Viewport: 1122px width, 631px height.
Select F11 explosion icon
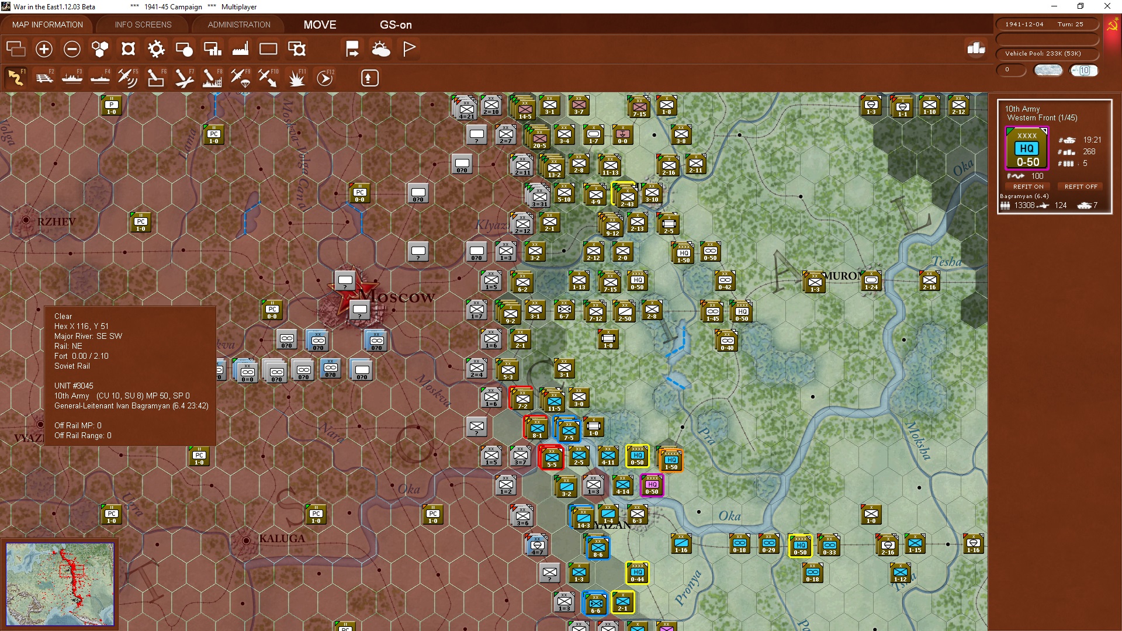point(297,78)
